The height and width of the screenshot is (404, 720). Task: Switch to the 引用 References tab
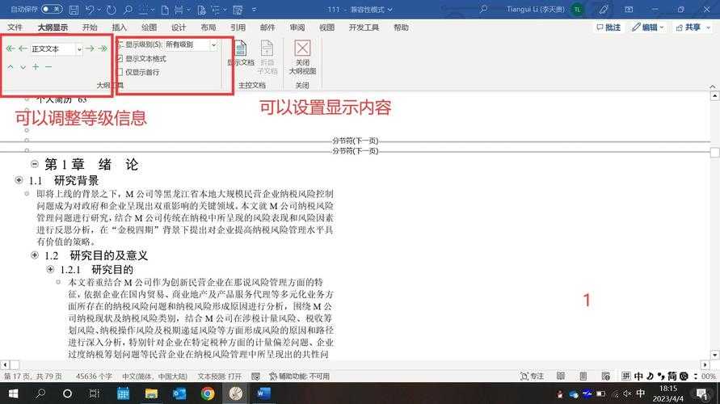pos(238,27)
